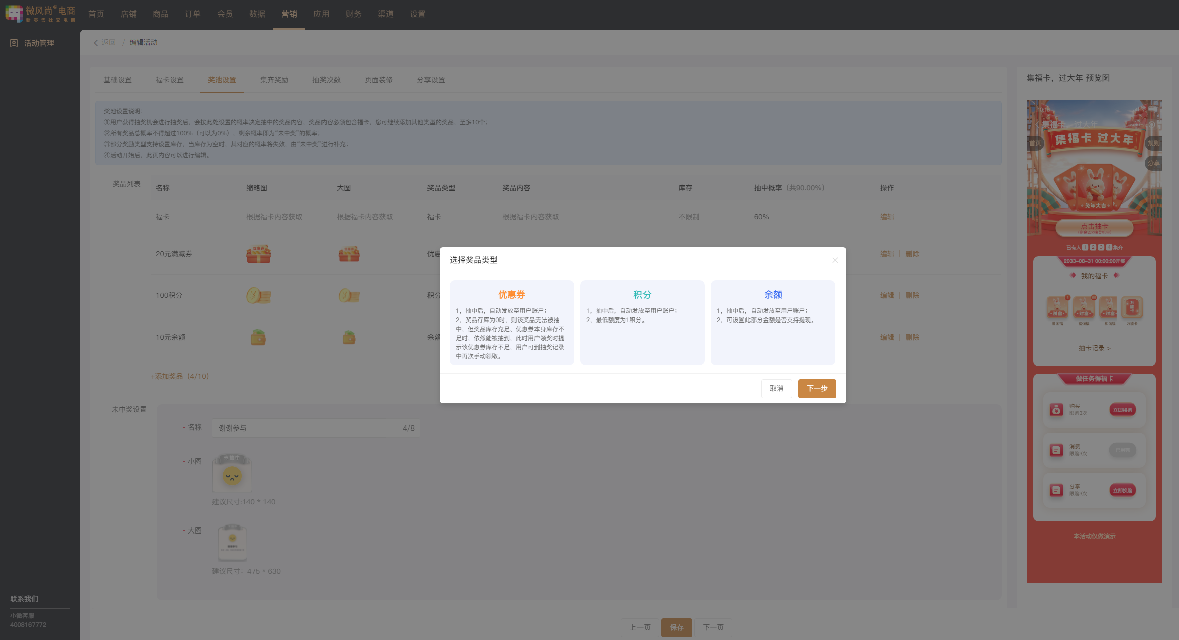1179x640 pixels.
Task: Expand 抽卡记录 arrow in preview
Action: pyautogui.click(x=1108, y=348)
